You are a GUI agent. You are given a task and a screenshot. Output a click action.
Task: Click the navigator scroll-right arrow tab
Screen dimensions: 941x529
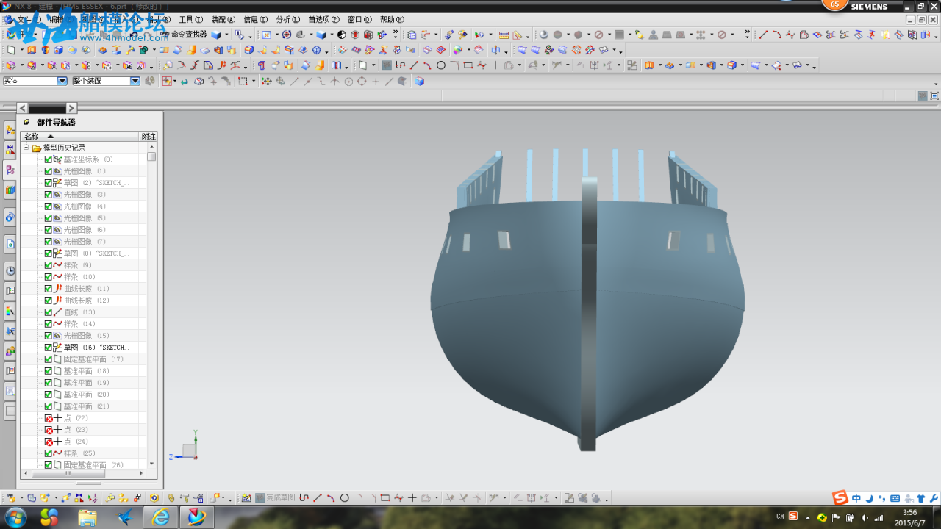tap(71, 108)
